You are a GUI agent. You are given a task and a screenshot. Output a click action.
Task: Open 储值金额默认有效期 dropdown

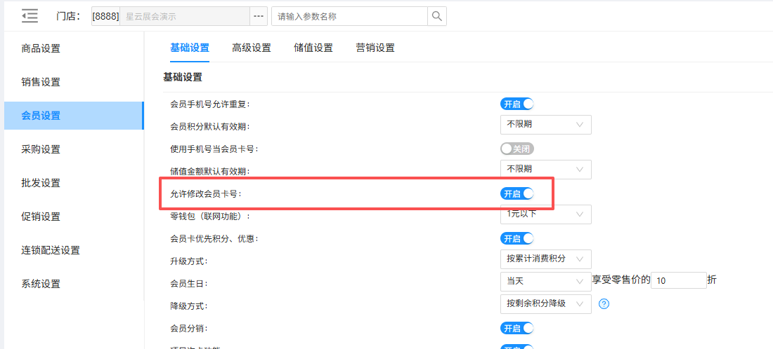point(546,170)
